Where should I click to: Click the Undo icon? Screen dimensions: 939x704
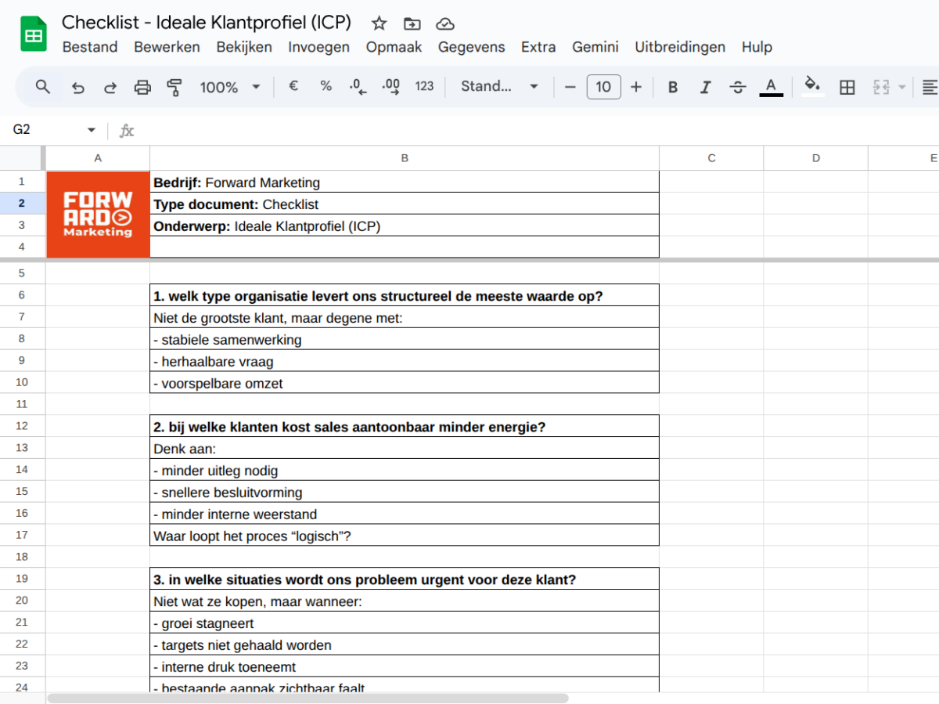(77, 87)
